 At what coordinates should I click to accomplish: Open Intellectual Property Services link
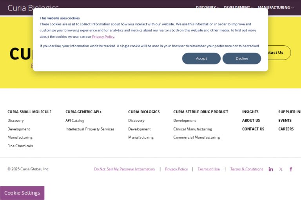click(90, 129)
